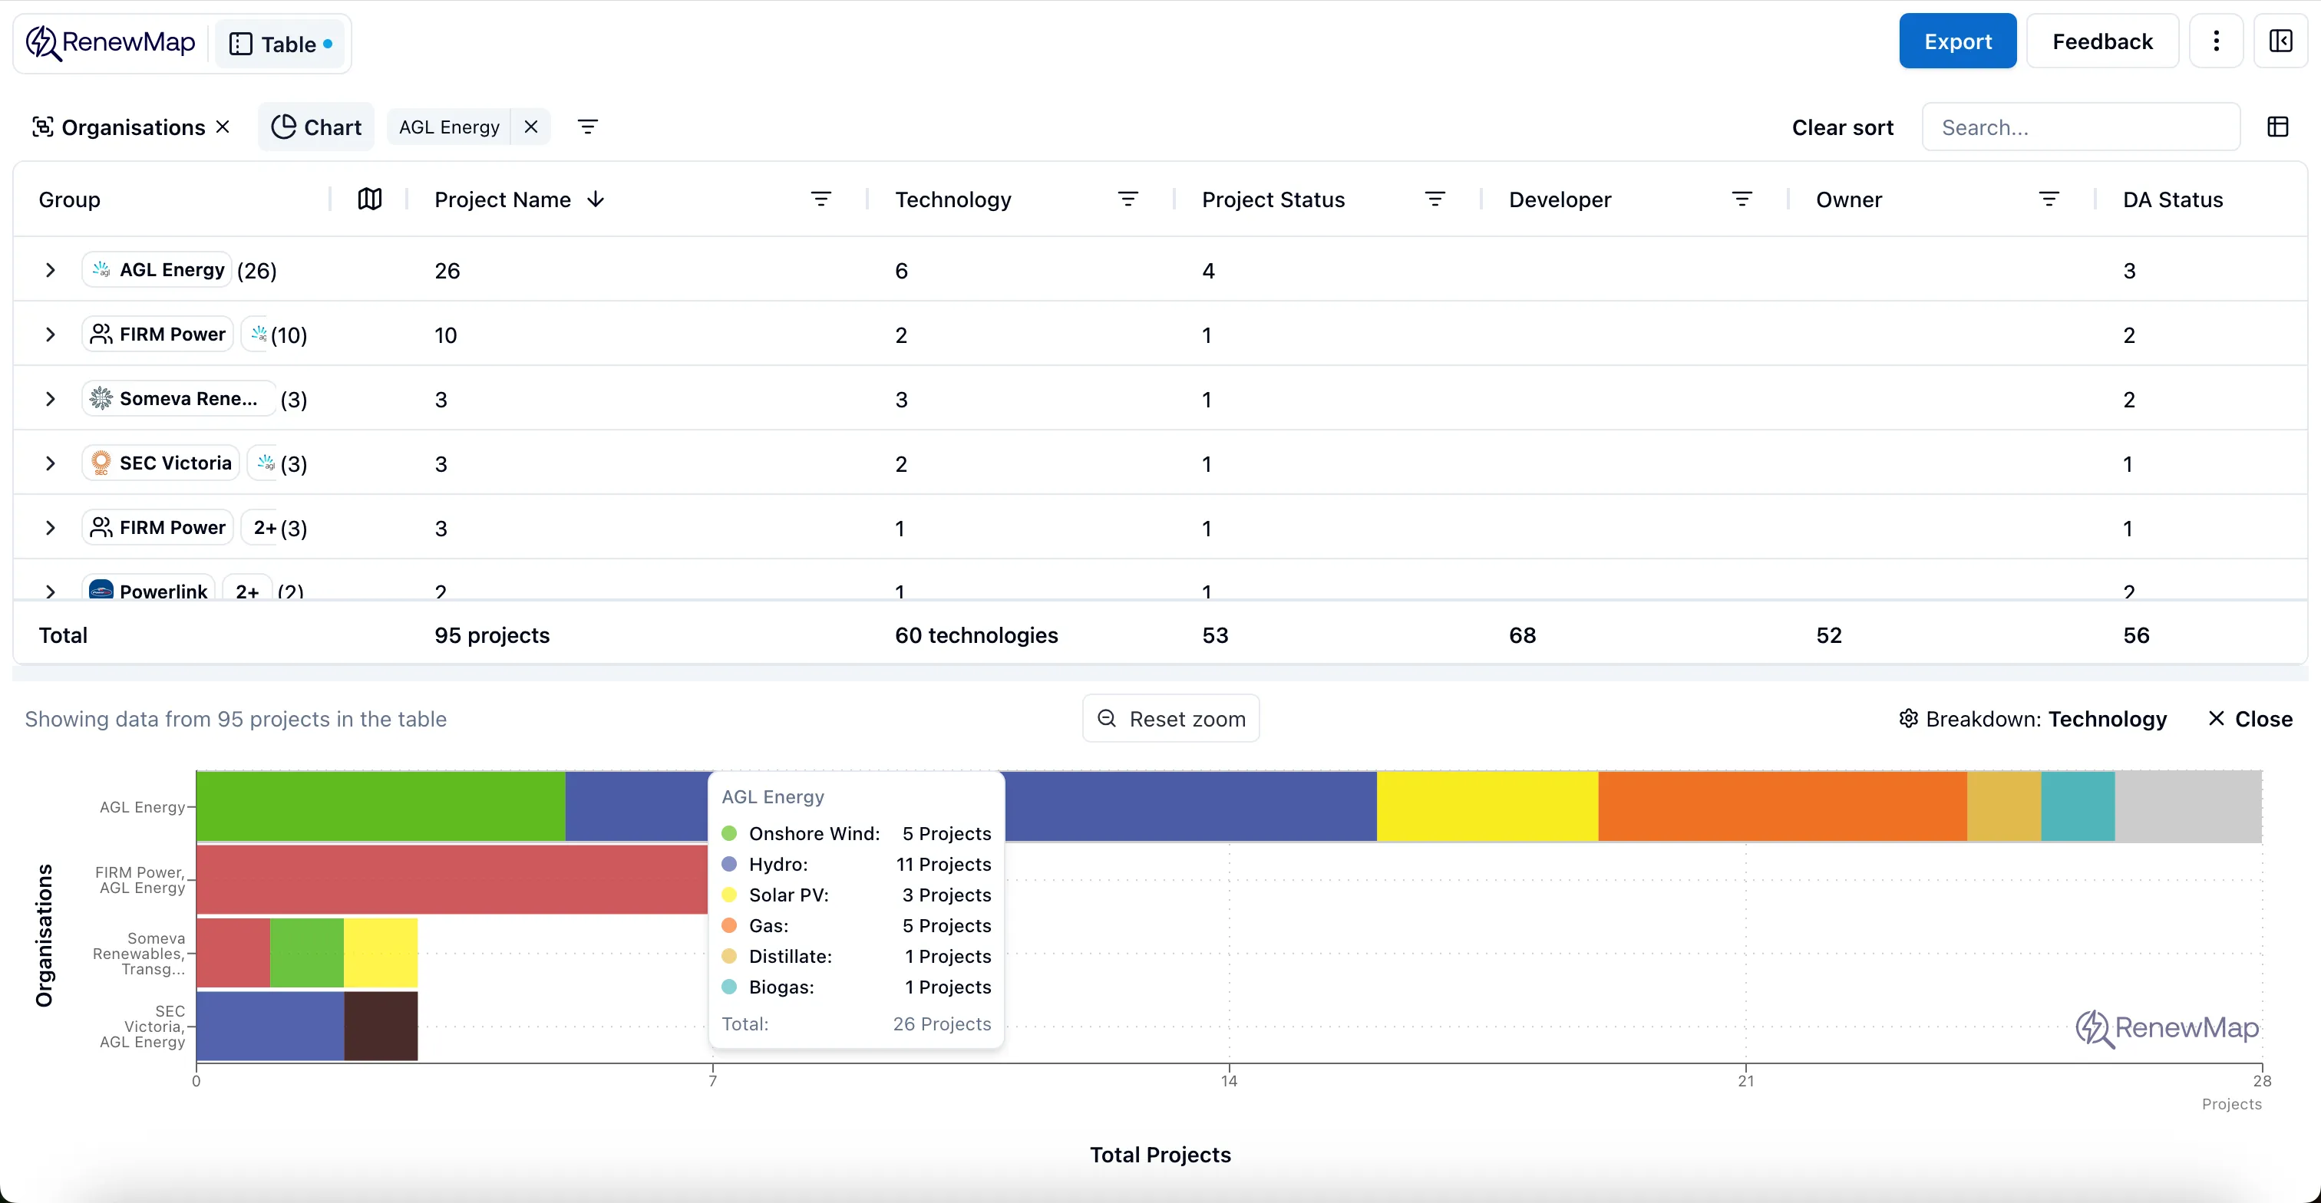Open the Technology column filter
Screen dimensions: 2321x1203
coord(1129,199)
